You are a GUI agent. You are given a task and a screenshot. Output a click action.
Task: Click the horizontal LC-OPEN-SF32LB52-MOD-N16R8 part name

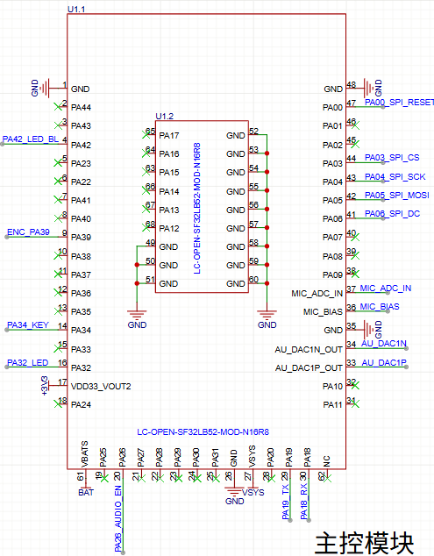point(203,431)
